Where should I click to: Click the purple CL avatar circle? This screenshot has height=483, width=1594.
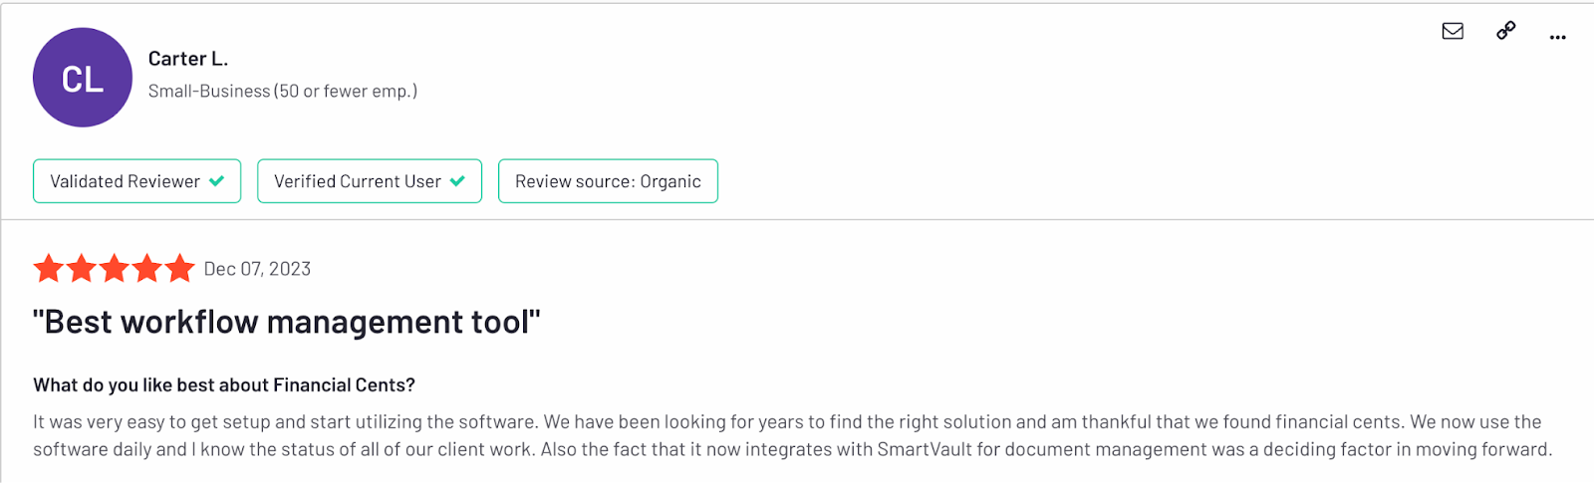pyautogui.click(x=83, y=78)
